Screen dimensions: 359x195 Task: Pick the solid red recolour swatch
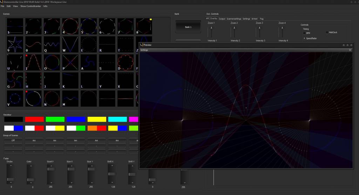point(34,119)
